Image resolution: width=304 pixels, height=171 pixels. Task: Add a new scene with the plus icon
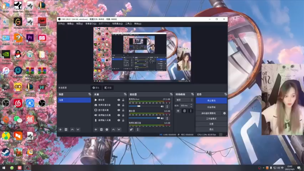click(x=60, y=130)
